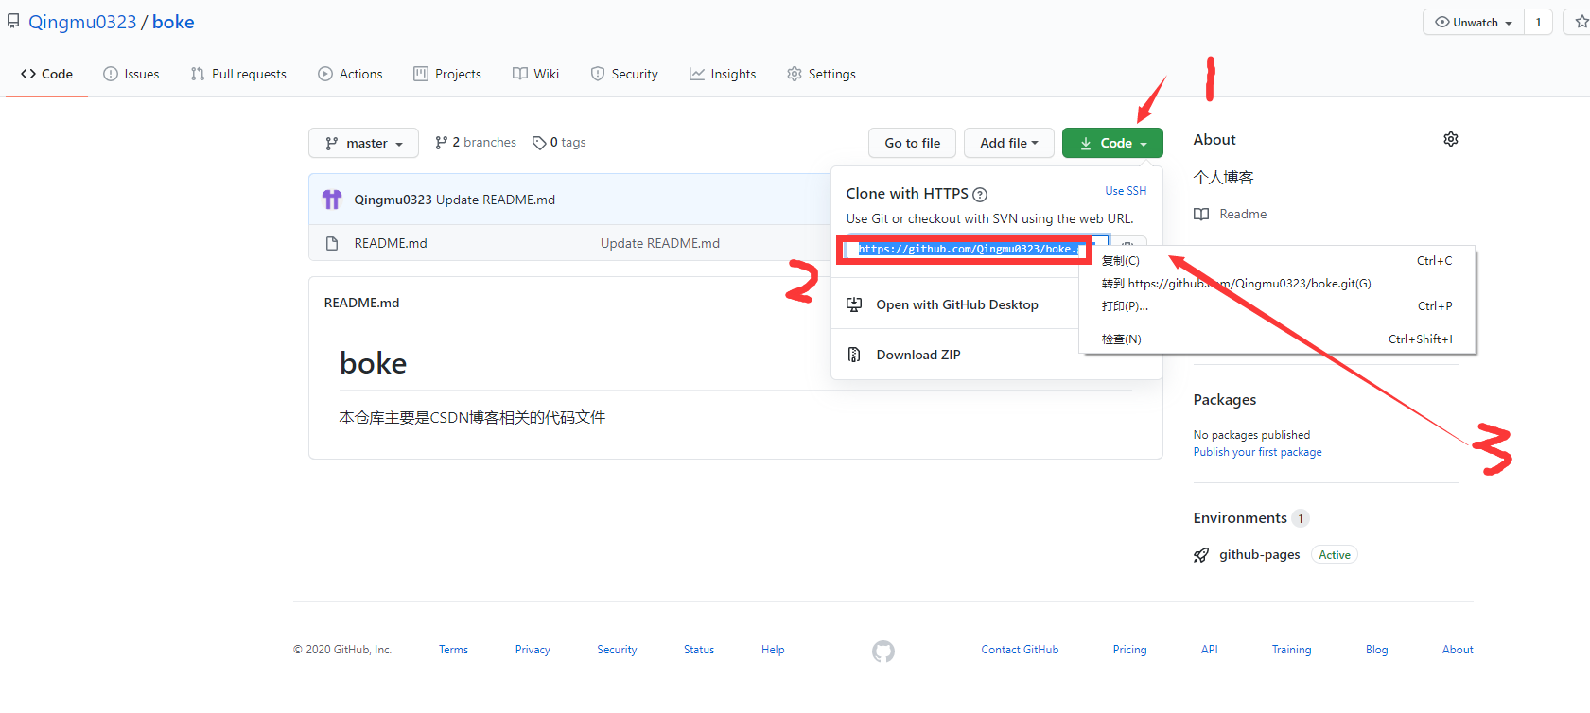The height and width of the screenshot is (713, 1590).
Task: Toggle the green Code dropdown button
Action: click(1112, 143)
